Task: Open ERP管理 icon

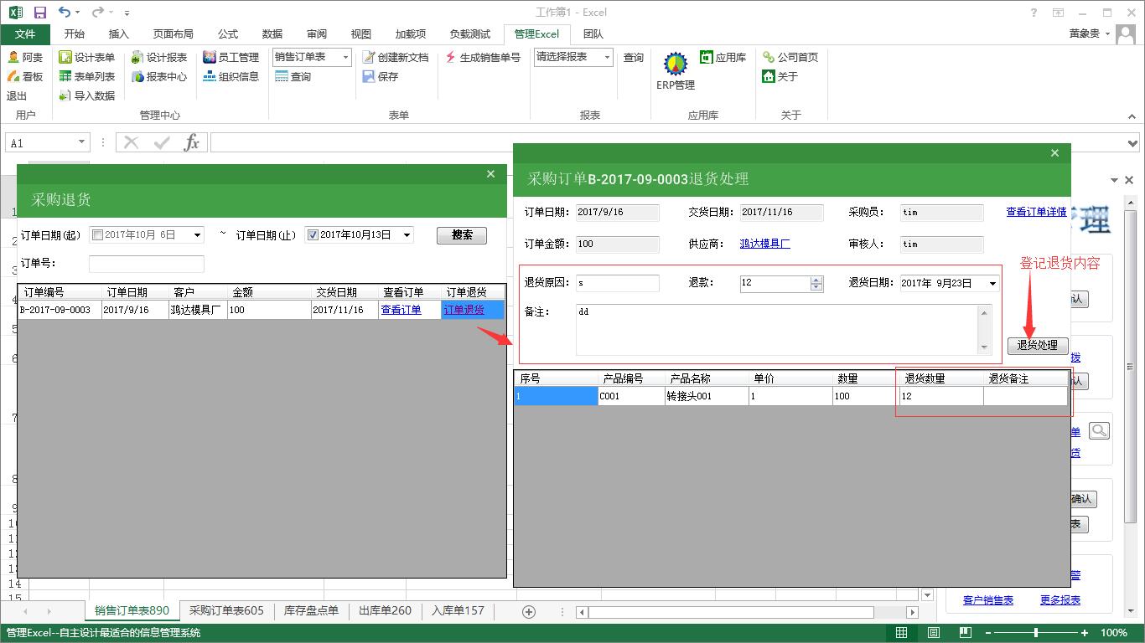Action: [676, 64]
